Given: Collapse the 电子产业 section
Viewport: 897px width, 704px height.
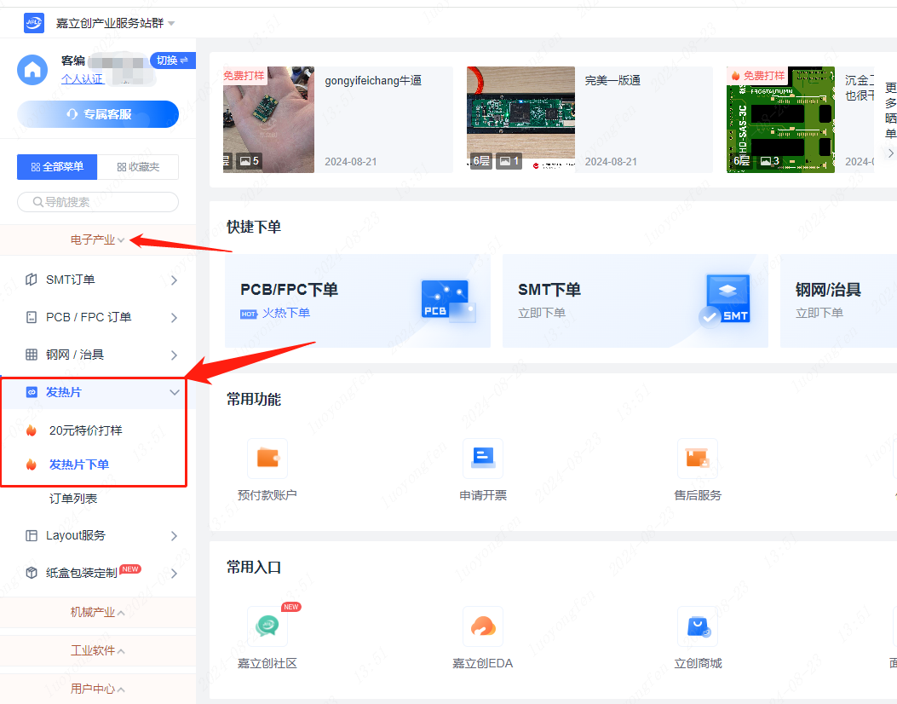Looking at the screenshot, I should pos(98,239).
